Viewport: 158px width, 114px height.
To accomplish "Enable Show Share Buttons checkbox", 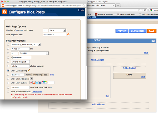I will pyautogui.click(x=8, y=83).
